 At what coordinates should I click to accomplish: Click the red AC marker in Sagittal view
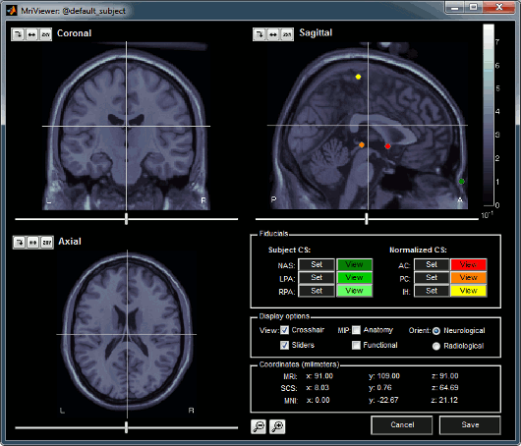click(387, 146)
